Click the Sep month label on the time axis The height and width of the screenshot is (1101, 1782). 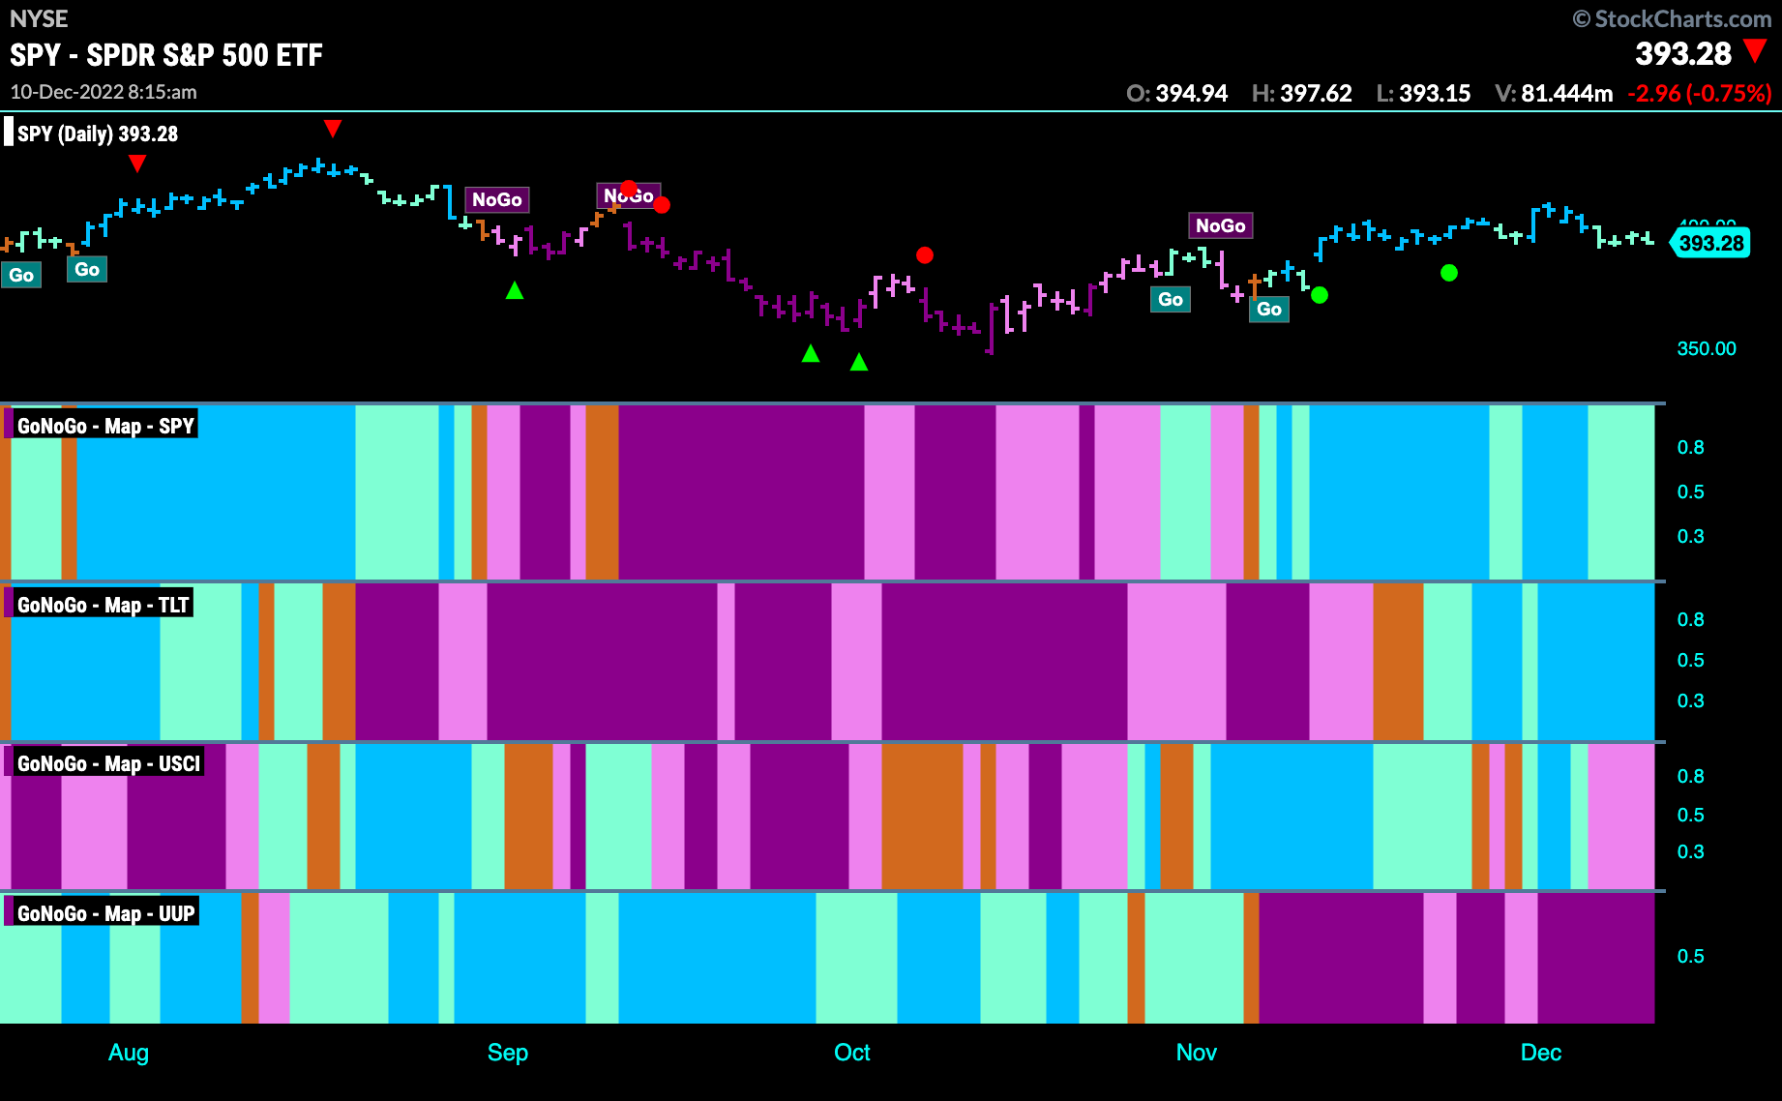(x=508, y=1053)
